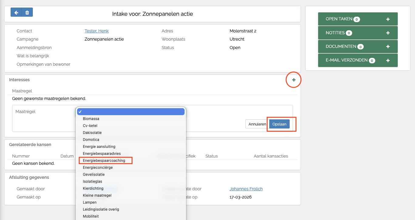Pick Kierdichting in the list
Viewport: 415px width, 220px height.
point(93,188)
